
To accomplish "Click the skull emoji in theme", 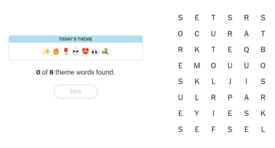I will (x=75, y=52).
